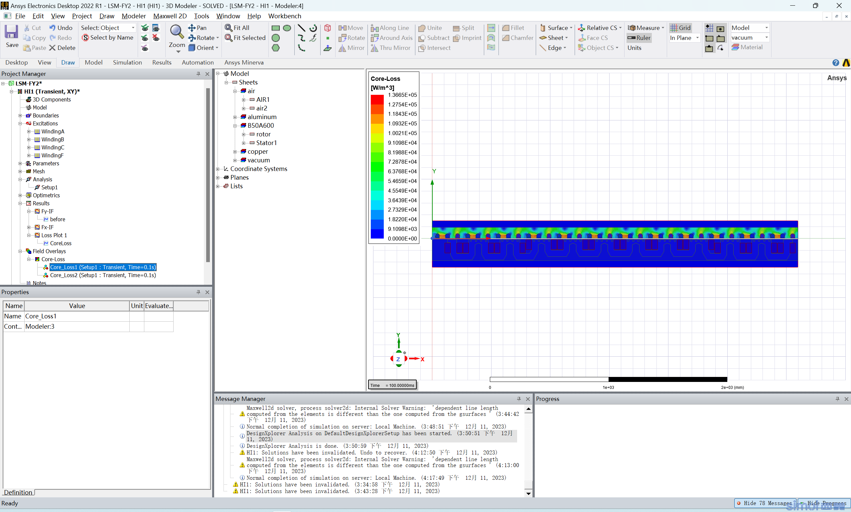Expand the Boundaries tree node

[20, 115]
